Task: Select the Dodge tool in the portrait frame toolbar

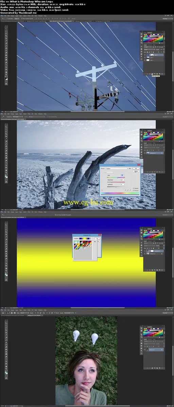Action: 6,354
